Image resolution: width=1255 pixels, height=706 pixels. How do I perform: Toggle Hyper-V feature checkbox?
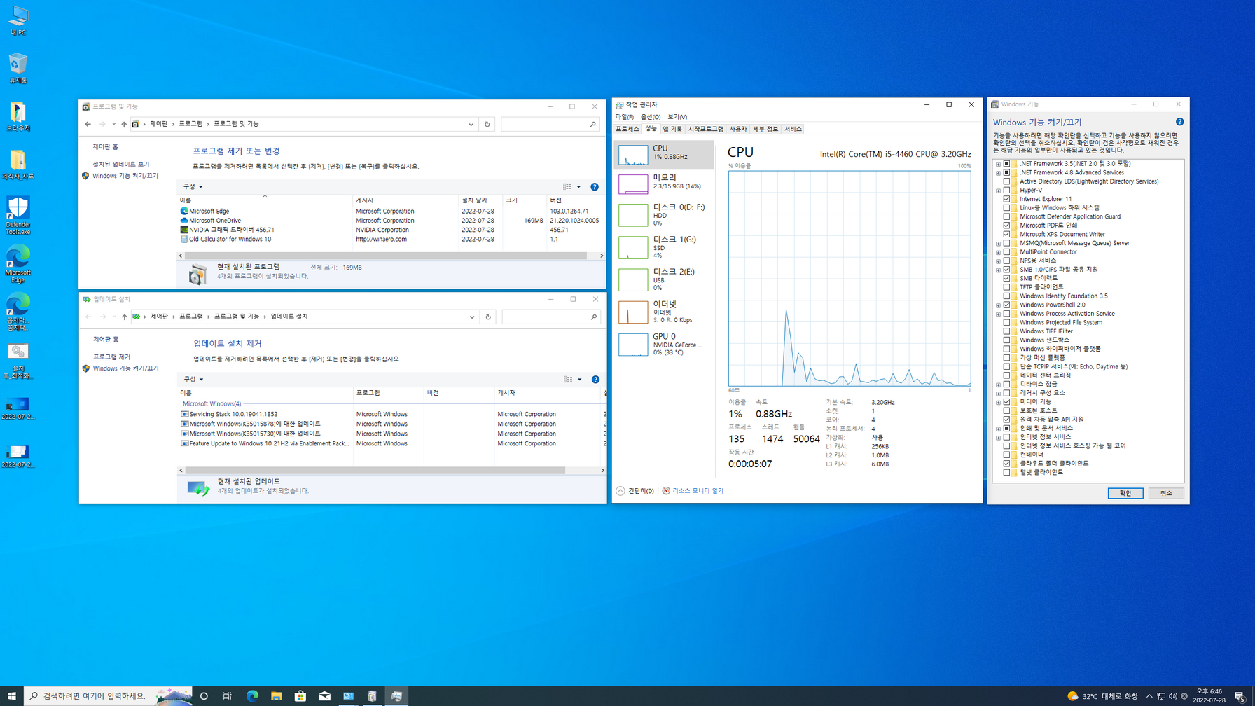(x=1007, y=190)
